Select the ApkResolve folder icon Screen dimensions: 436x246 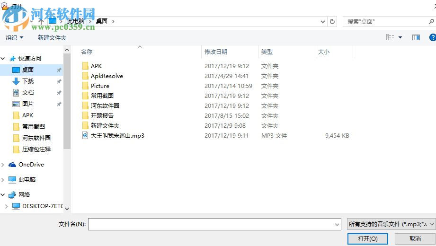pos(85,76)
